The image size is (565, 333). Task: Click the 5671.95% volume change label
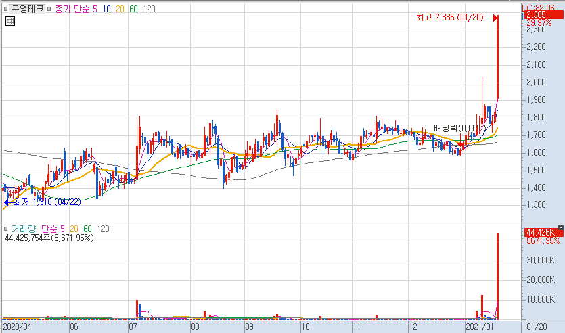point(543,241)
